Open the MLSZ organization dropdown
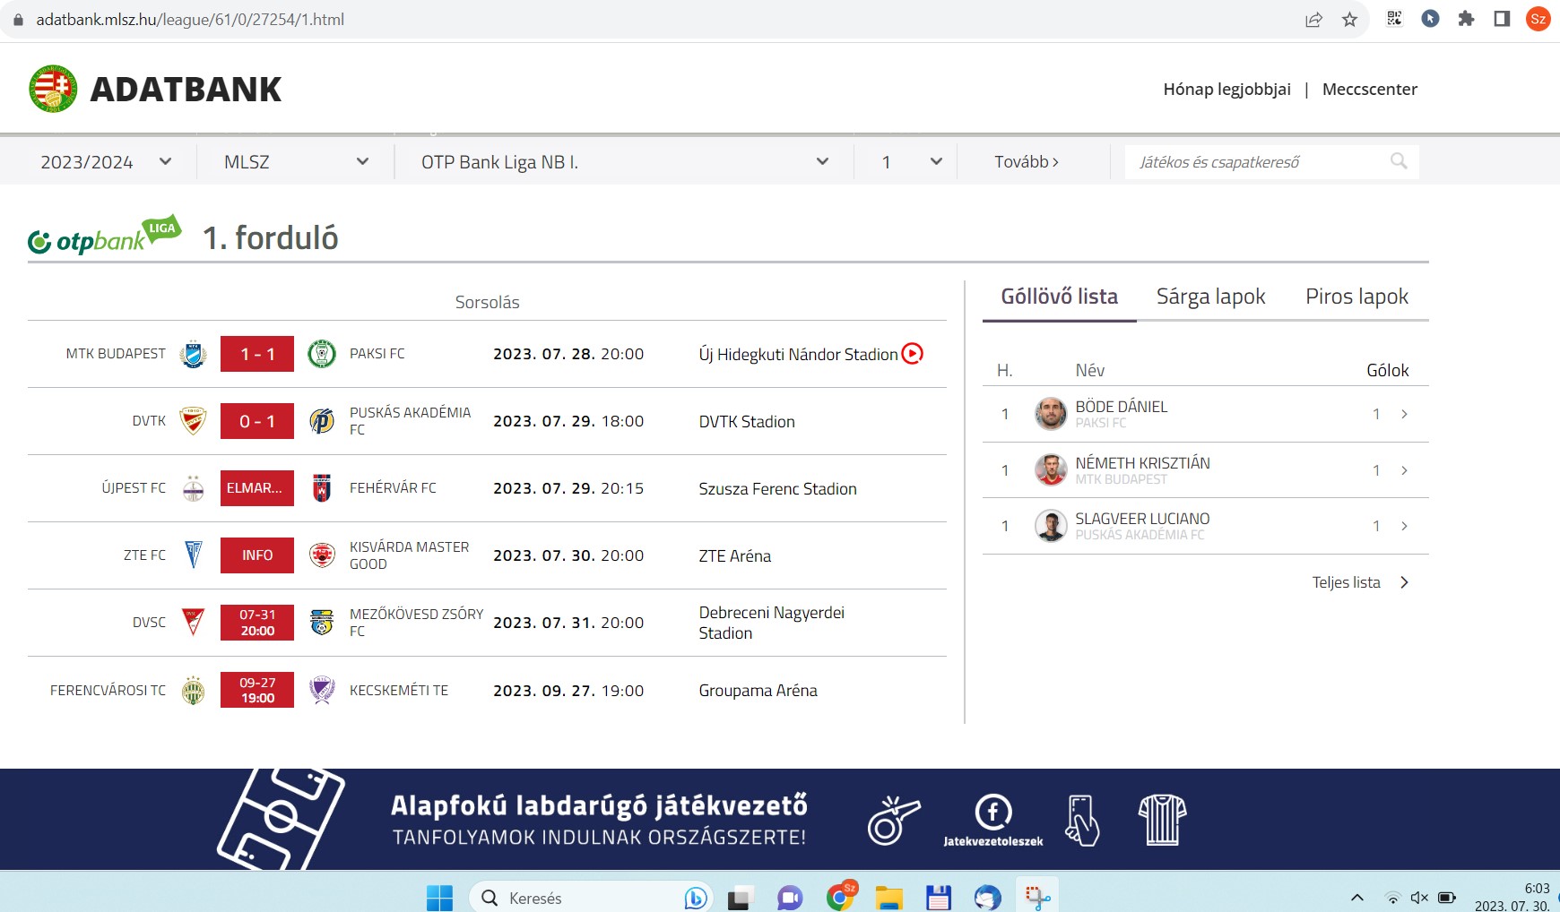This screenshot has width=1560, height=912. click(296, 162)
